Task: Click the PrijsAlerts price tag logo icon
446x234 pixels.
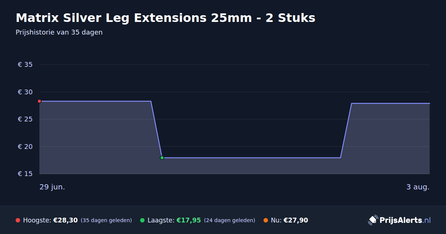Action: coord(373,220)
